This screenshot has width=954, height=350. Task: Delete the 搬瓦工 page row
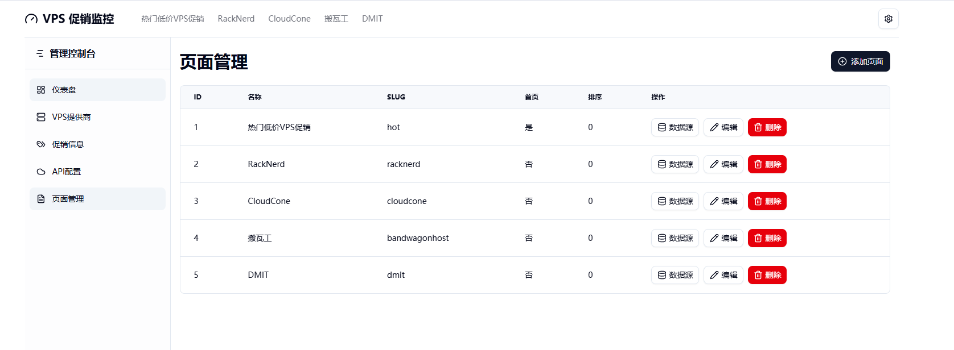(x=767, y=238)
